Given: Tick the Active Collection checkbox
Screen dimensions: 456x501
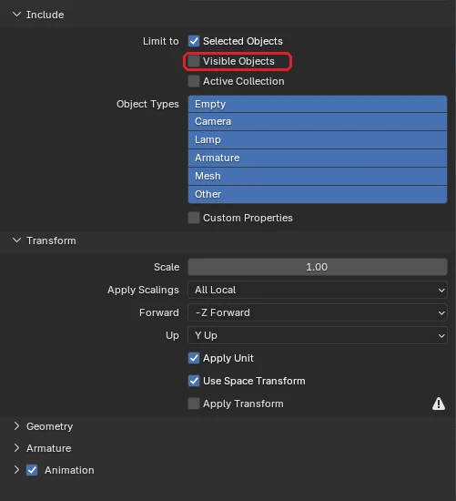Looking at the screenshot, I should pos(194,81).
